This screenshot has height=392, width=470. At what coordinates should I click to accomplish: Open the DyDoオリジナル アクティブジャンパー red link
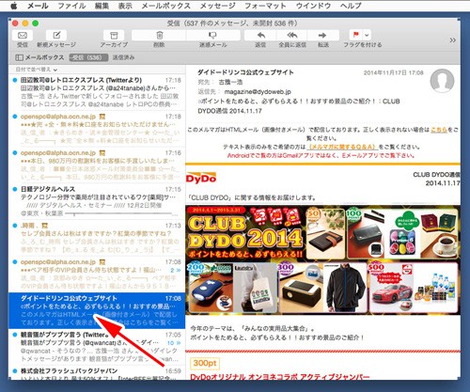[x=280, y=377]
